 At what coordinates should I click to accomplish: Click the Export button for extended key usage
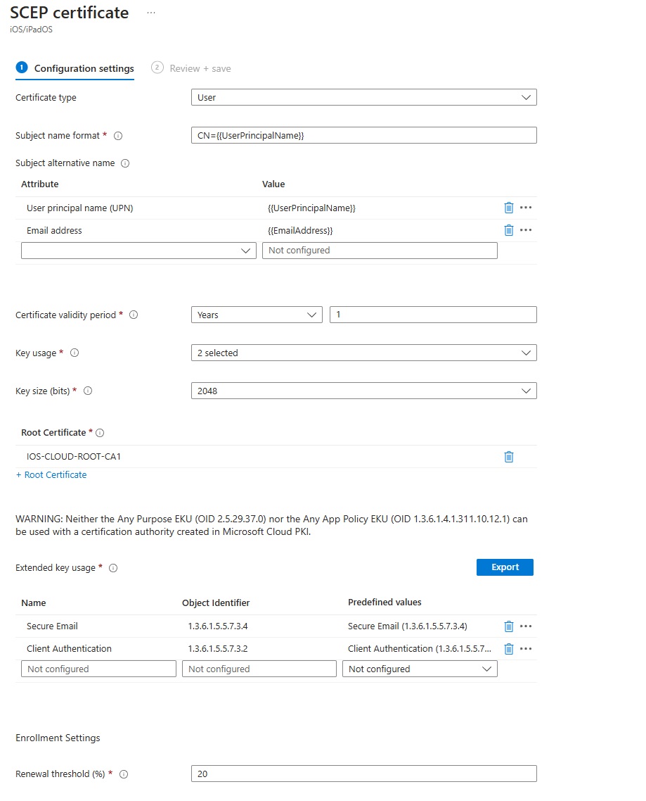click(x=505, y=567)
